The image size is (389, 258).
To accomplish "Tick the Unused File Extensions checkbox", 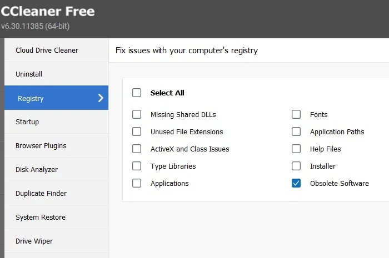I will pos(137,131).
